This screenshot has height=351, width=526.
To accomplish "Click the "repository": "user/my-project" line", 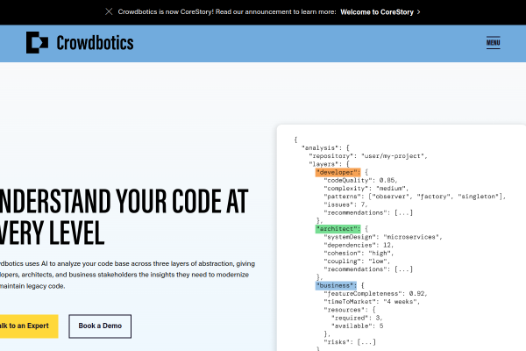I will point(368,156).
